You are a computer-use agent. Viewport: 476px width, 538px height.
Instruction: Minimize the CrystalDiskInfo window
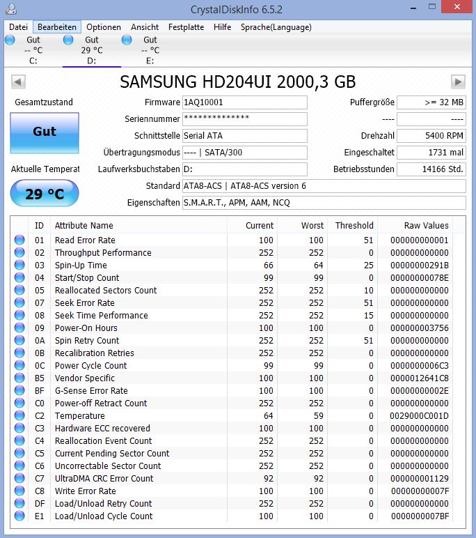pyautogui.click(x=413, y=8)
